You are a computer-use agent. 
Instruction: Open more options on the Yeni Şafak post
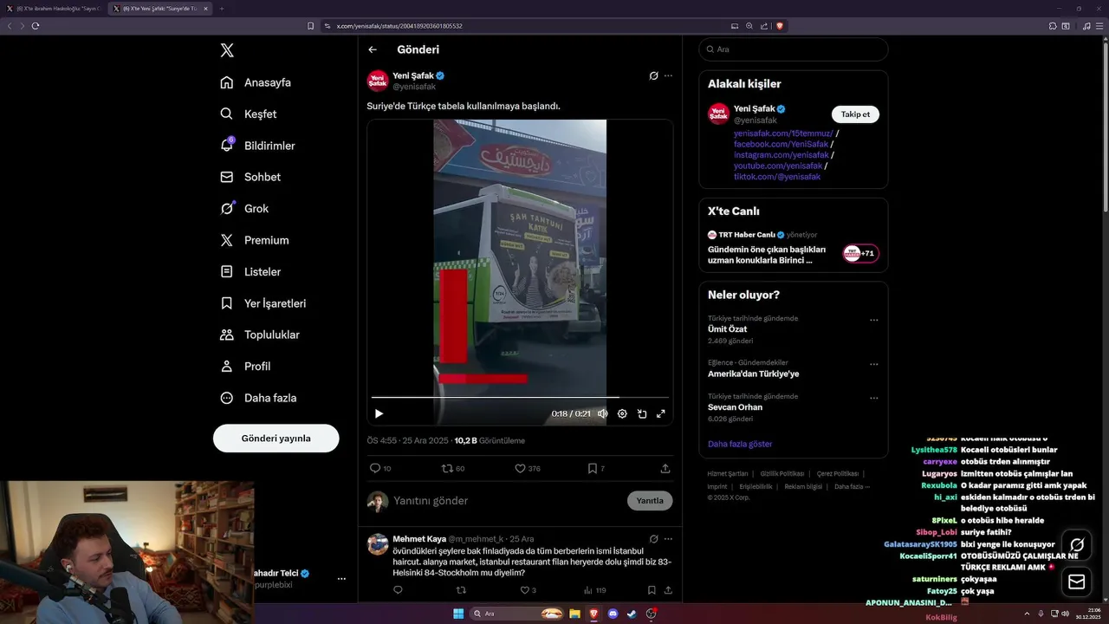[668, 75]
